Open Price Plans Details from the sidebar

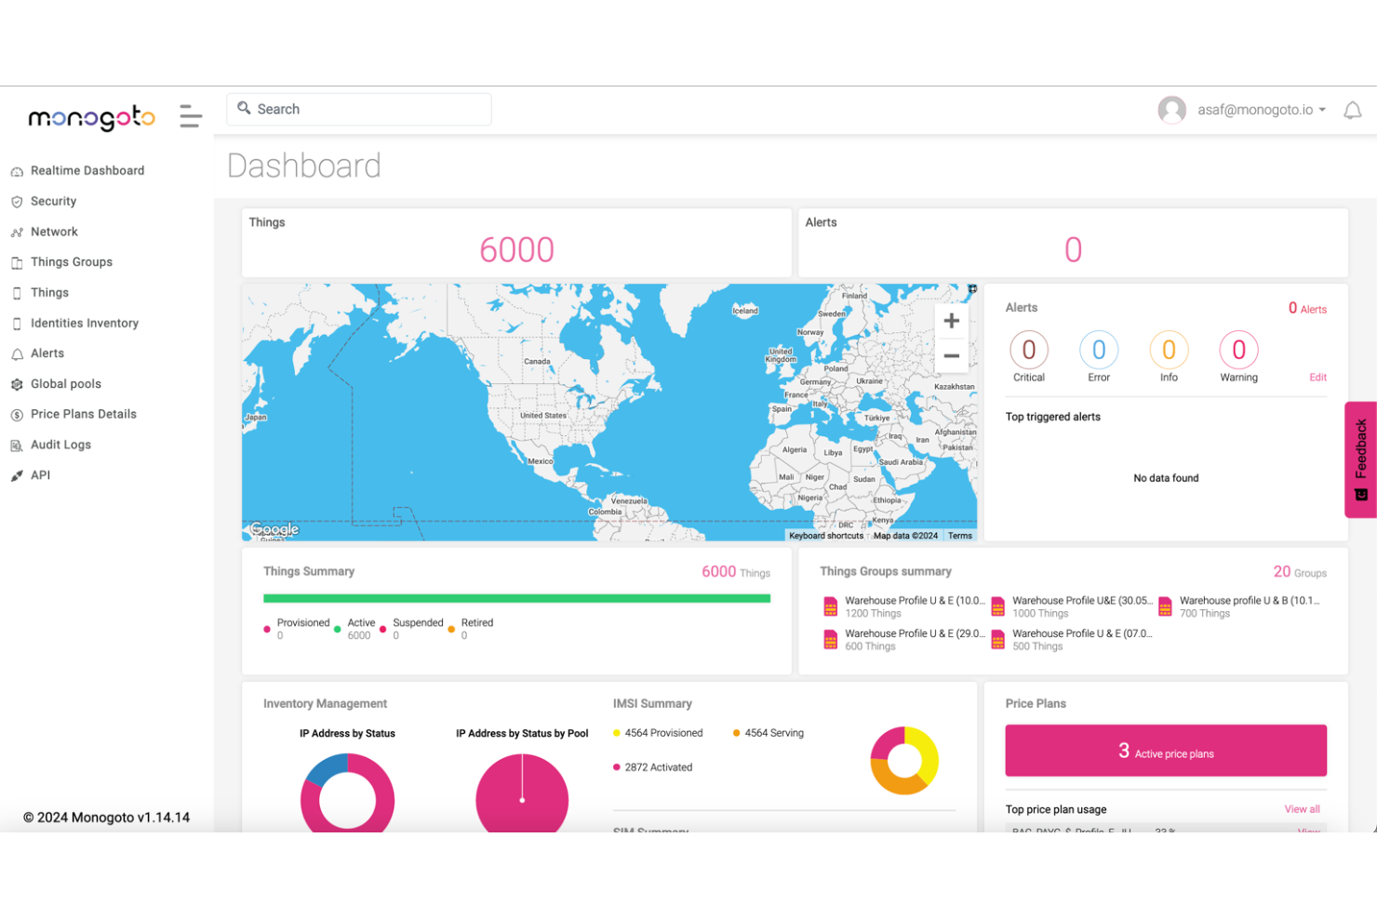[18, 414]
